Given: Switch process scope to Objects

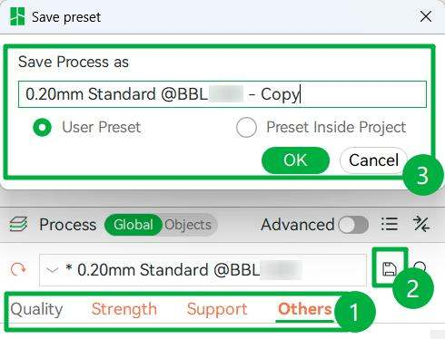Looking at the screenshot, I should pyautogui.click(x=188, y=225).
